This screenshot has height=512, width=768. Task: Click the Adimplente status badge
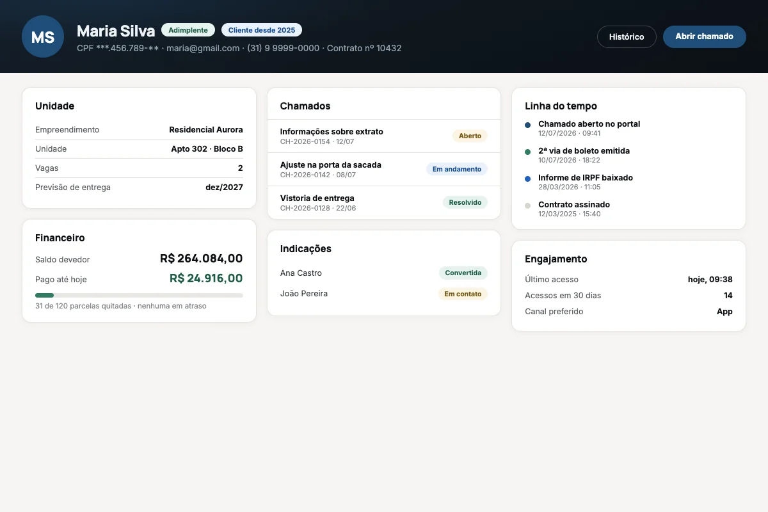188,30
